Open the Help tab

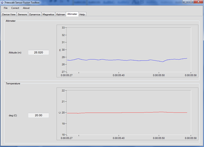coord(82,14)
